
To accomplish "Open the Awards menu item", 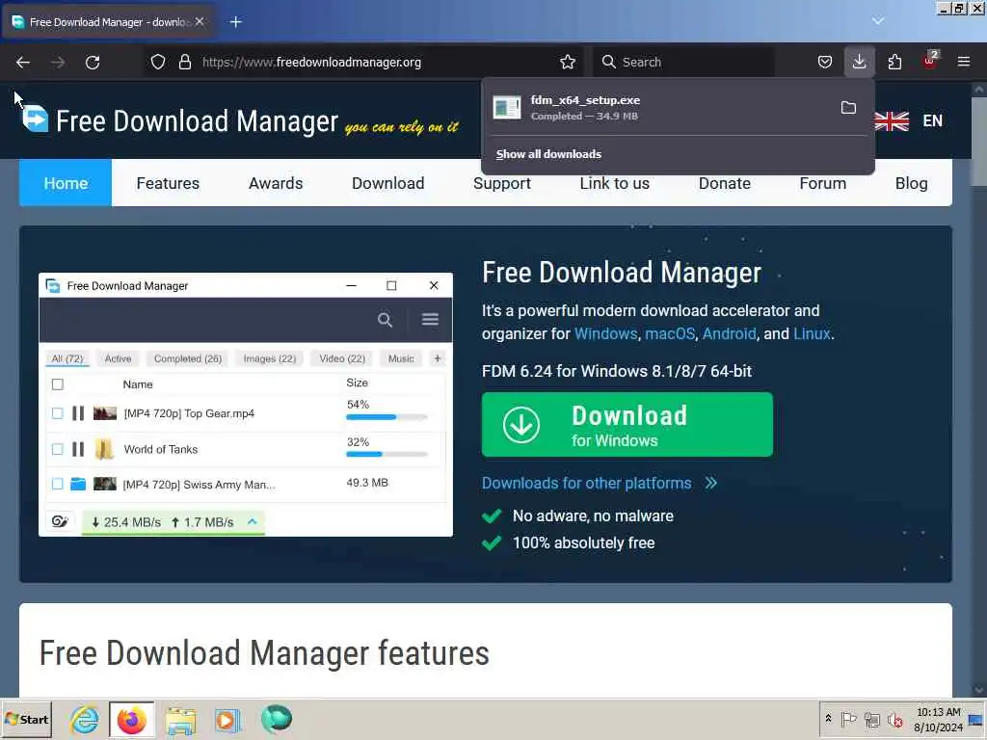I will pos(276,183).
